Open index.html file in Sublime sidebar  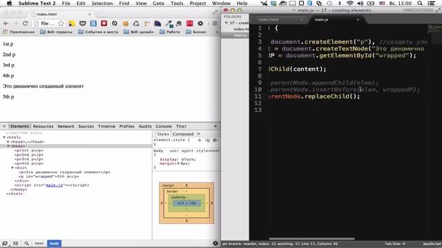[x=241, y=29]
